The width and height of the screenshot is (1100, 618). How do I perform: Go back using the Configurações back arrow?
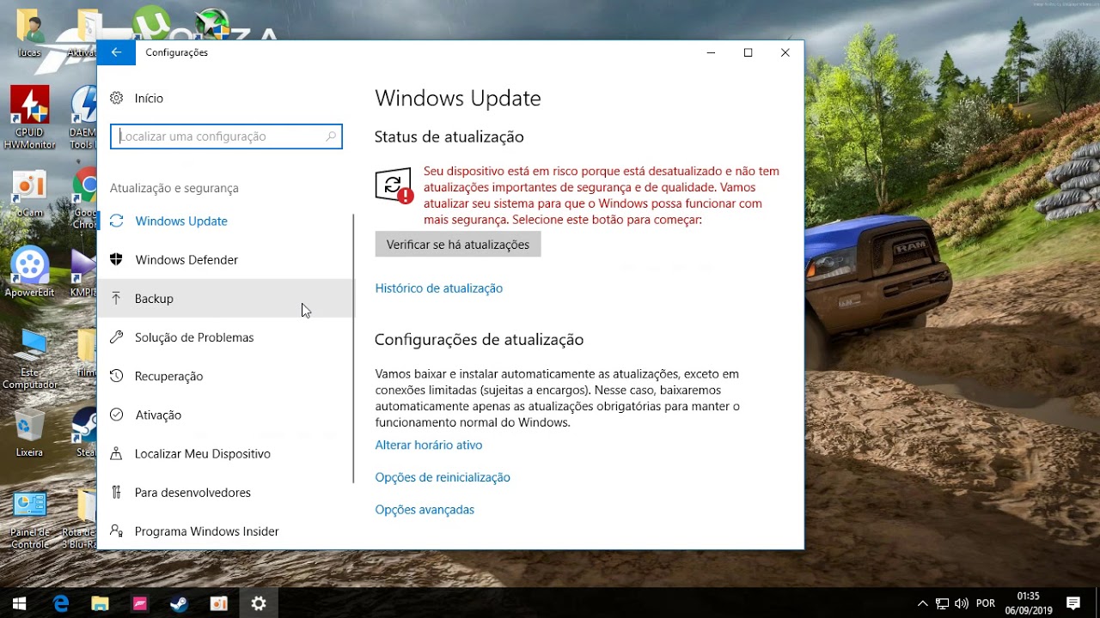click(116, 52)
